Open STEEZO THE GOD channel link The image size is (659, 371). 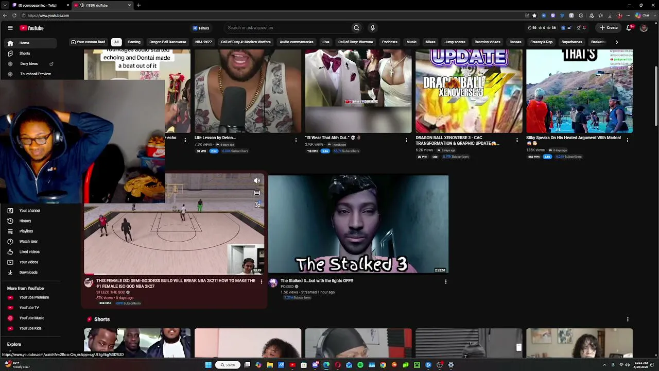click(111, 292)
